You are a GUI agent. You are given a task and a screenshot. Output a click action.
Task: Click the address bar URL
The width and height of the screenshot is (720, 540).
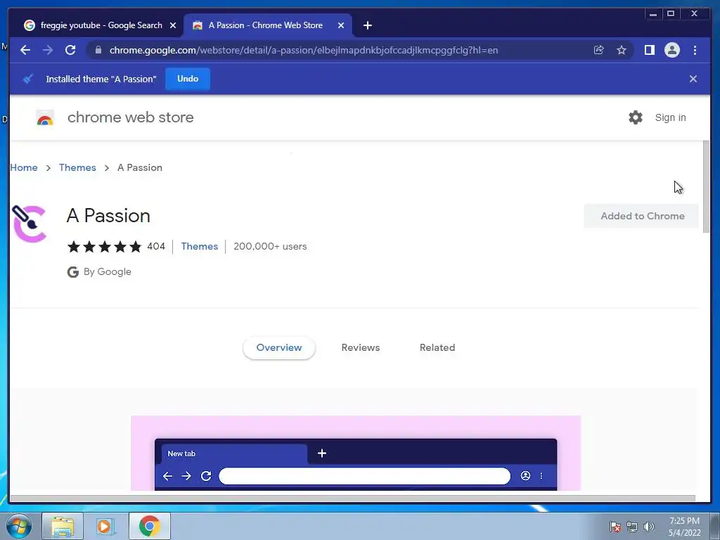[x=304, y=50]
